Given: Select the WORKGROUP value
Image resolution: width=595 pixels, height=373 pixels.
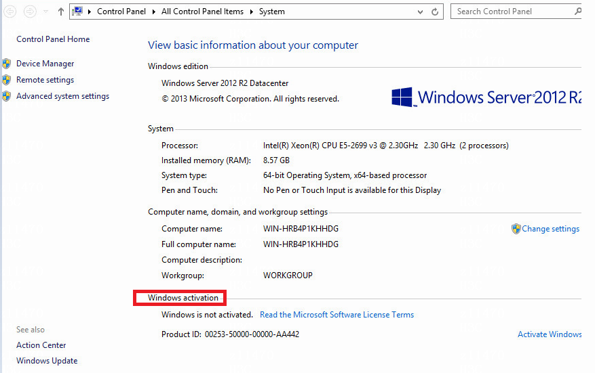Looking at the screenshot, I should click(288, 276).
